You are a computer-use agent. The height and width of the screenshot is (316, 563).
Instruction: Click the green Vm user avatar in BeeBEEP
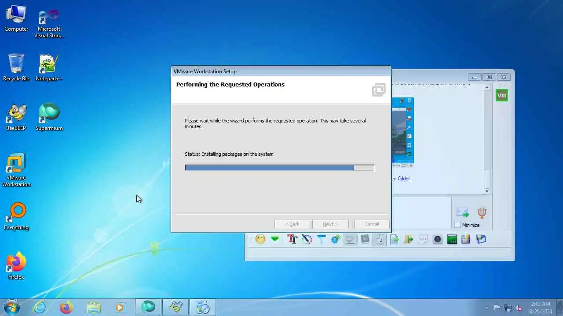pyautogui.click(x=501, y=96)
